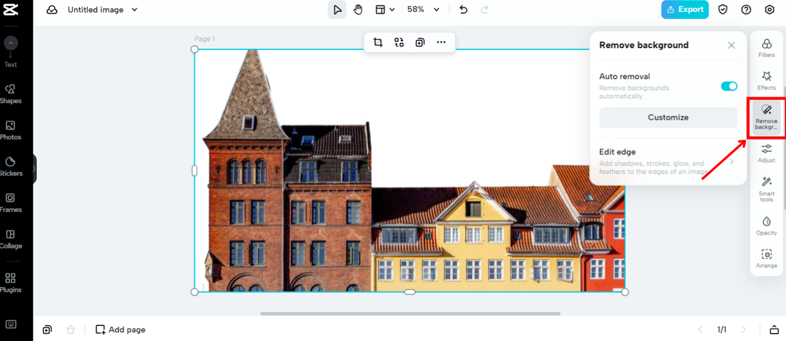Screen dimensions: 786x341
Task: Go to the previous page arrow
Action: click(x=700, y=329)
